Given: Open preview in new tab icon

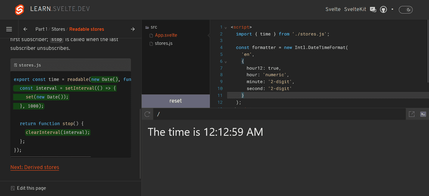Looking at the screenshot, I should coord(411,114).
